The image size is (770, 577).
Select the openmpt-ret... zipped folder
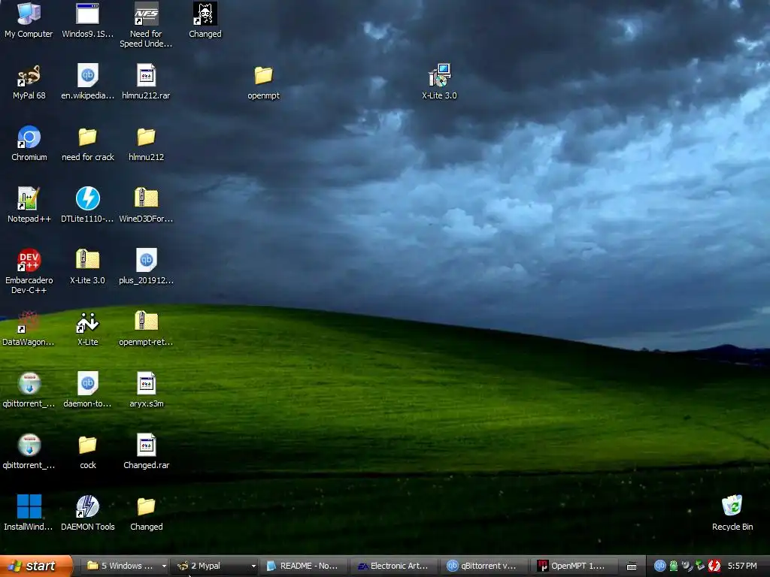(x=146, y=328)
